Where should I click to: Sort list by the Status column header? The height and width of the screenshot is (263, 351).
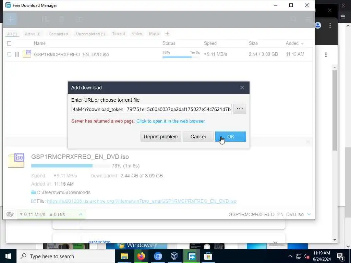(169, 43)
